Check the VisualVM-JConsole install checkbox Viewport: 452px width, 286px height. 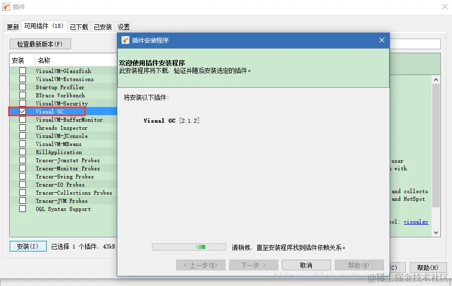22,135
